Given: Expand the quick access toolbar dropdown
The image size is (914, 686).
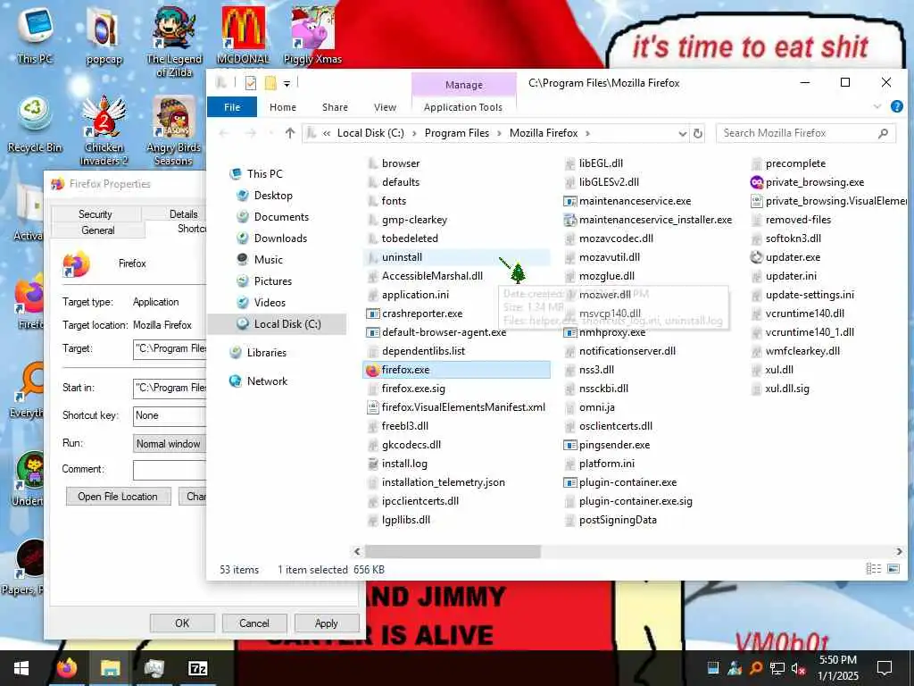Looking at the screenshot, I should 287,84.
